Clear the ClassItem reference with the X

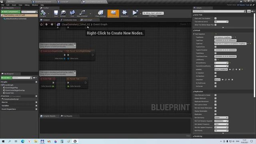click(232, 80)
